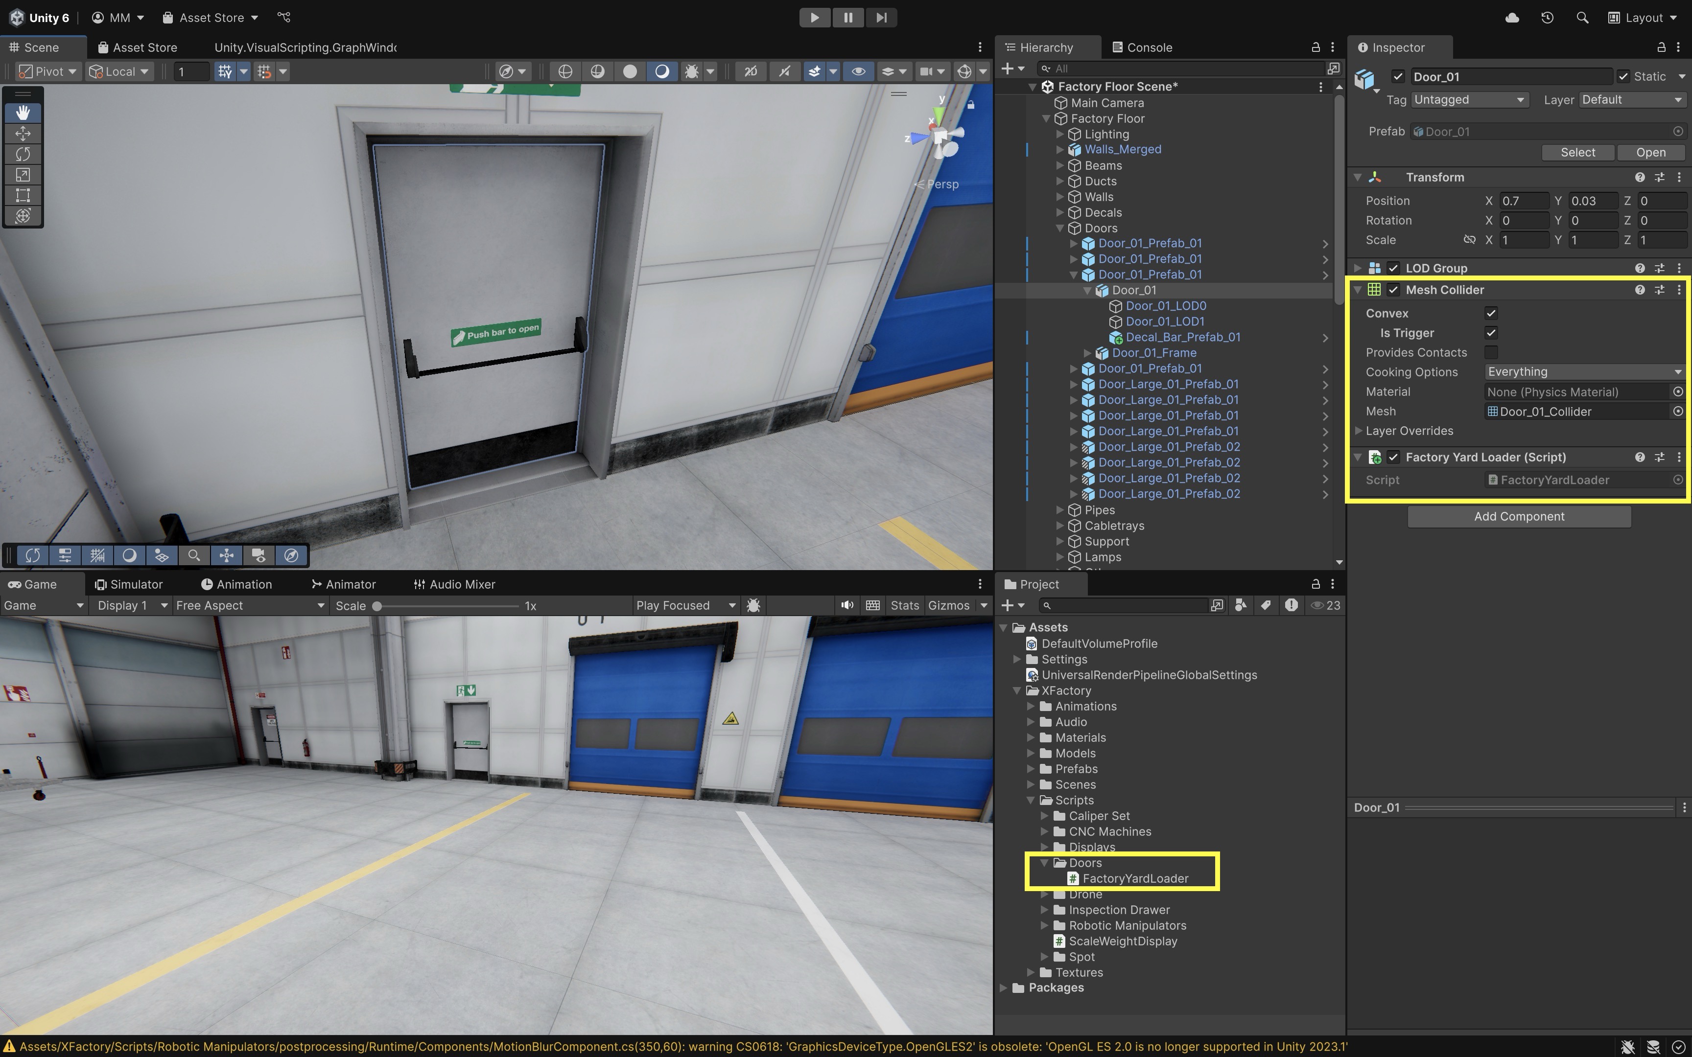Select the Move tool in Scene toolbar

23,134
